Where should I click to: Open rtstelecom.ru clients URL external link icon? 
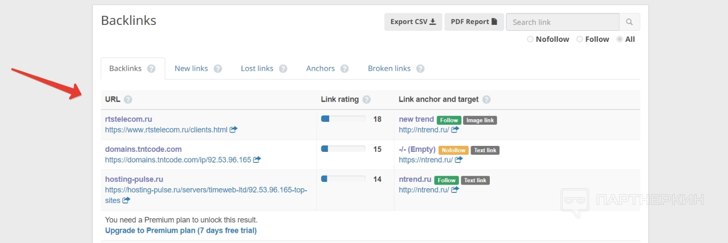pos(234,130)
